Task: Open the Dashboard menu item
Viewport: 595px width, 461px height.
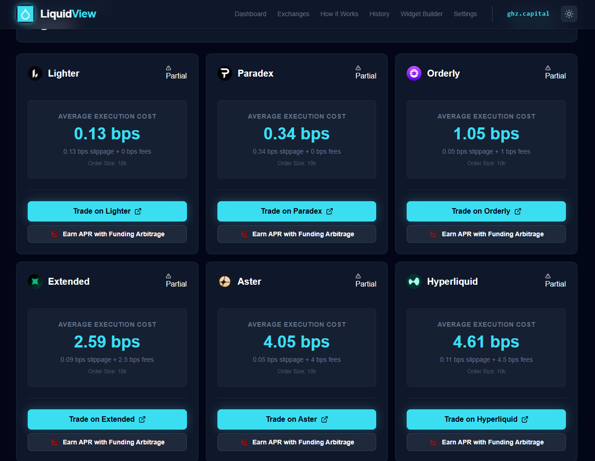Action: click(250, 14)
